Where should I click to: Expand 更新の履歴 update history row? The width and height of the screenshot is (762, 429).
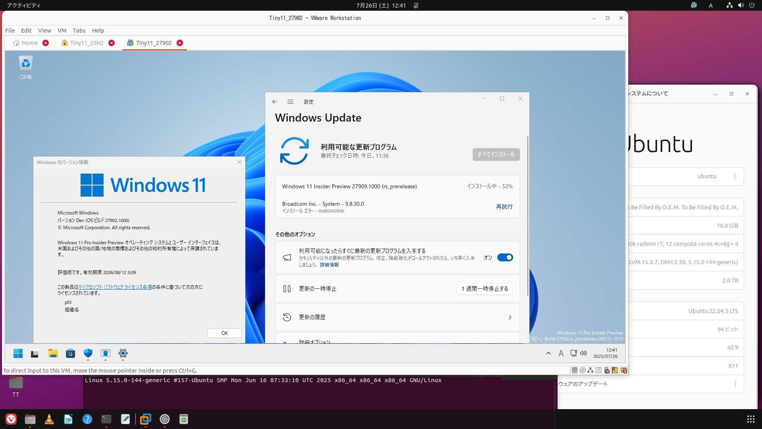point(397,317)
